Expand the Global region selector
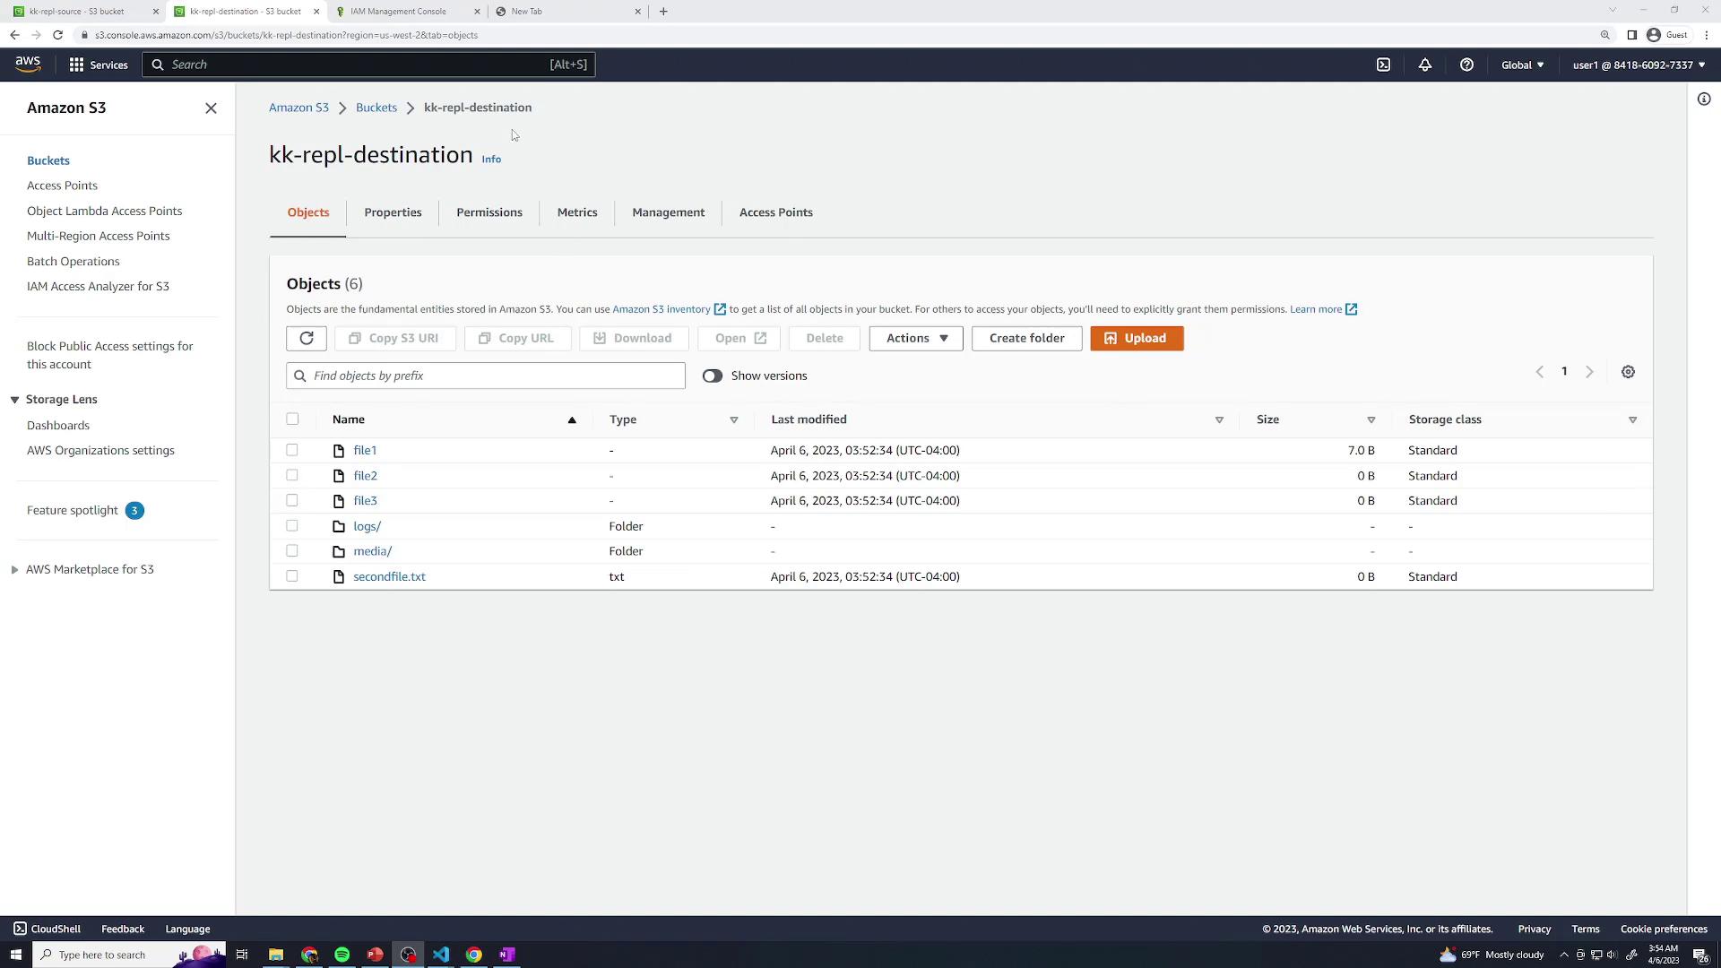The height and width of the screenshot is (968, 1721). 1522,65
